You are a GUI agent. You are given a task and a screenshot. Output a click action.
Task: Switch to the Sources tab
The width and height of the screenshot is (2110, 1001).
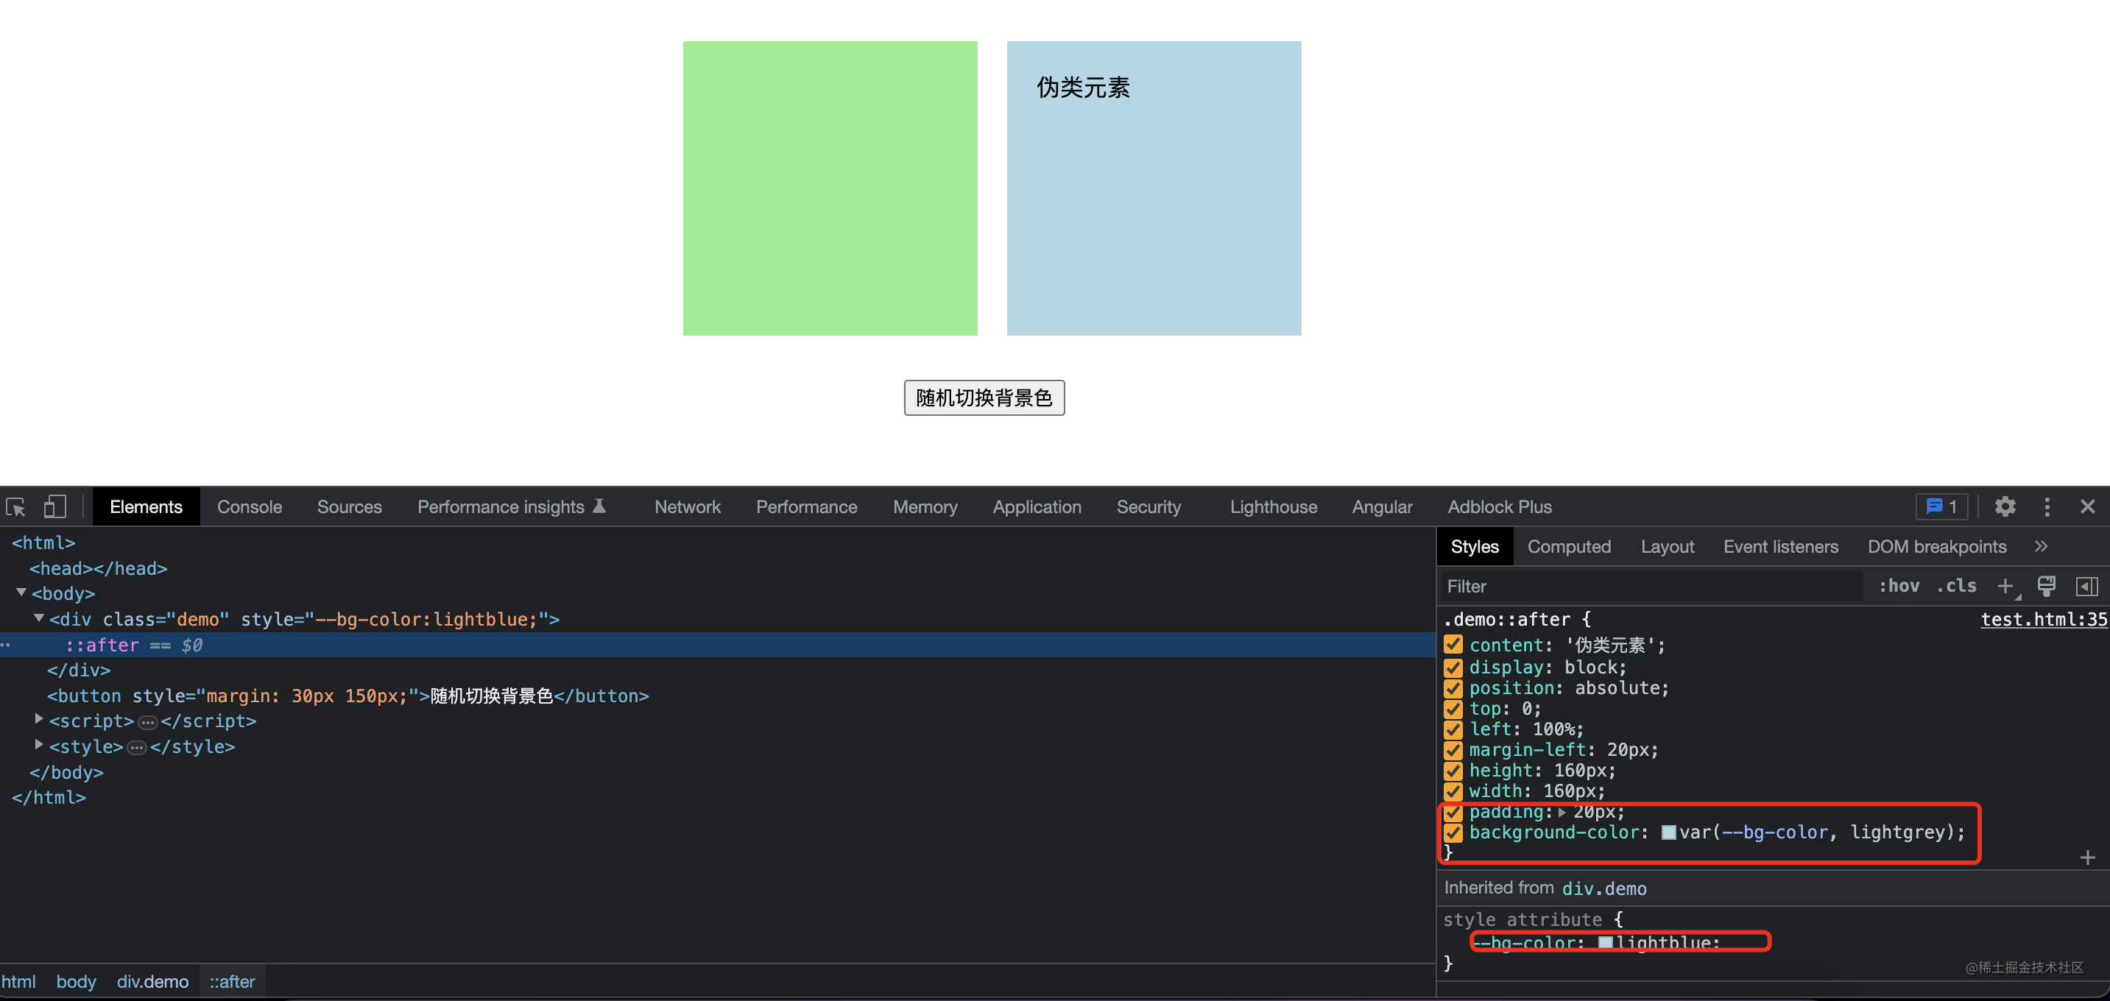click(350, 507)
